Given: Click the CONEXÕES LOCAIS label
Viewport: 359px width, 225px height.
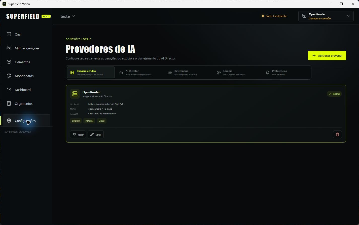Looking at the screenshot, I should coord(78,39).
